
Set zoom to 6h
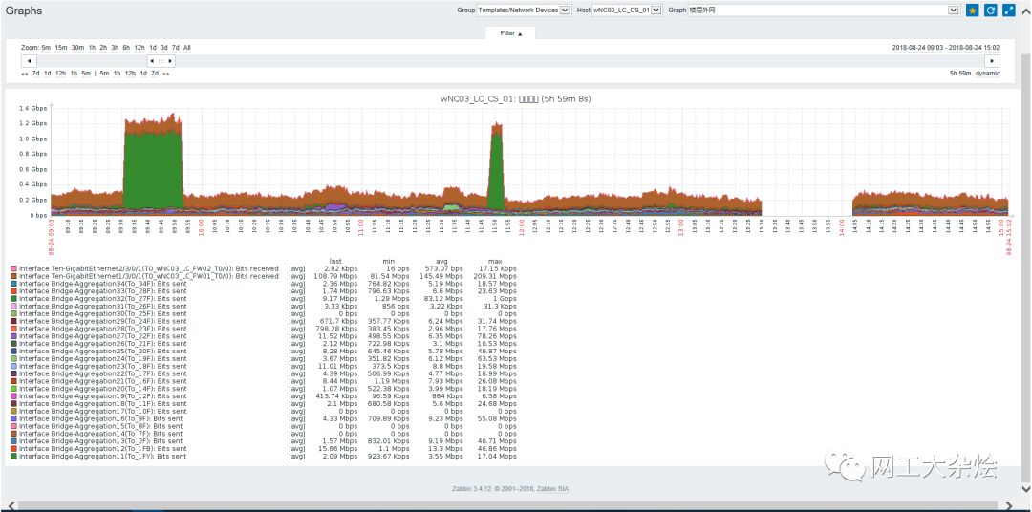(126, 48)
